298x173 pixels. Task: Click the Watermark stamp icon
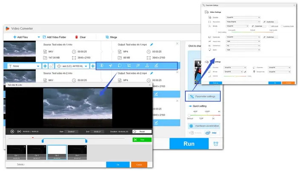tap(147, 66)
